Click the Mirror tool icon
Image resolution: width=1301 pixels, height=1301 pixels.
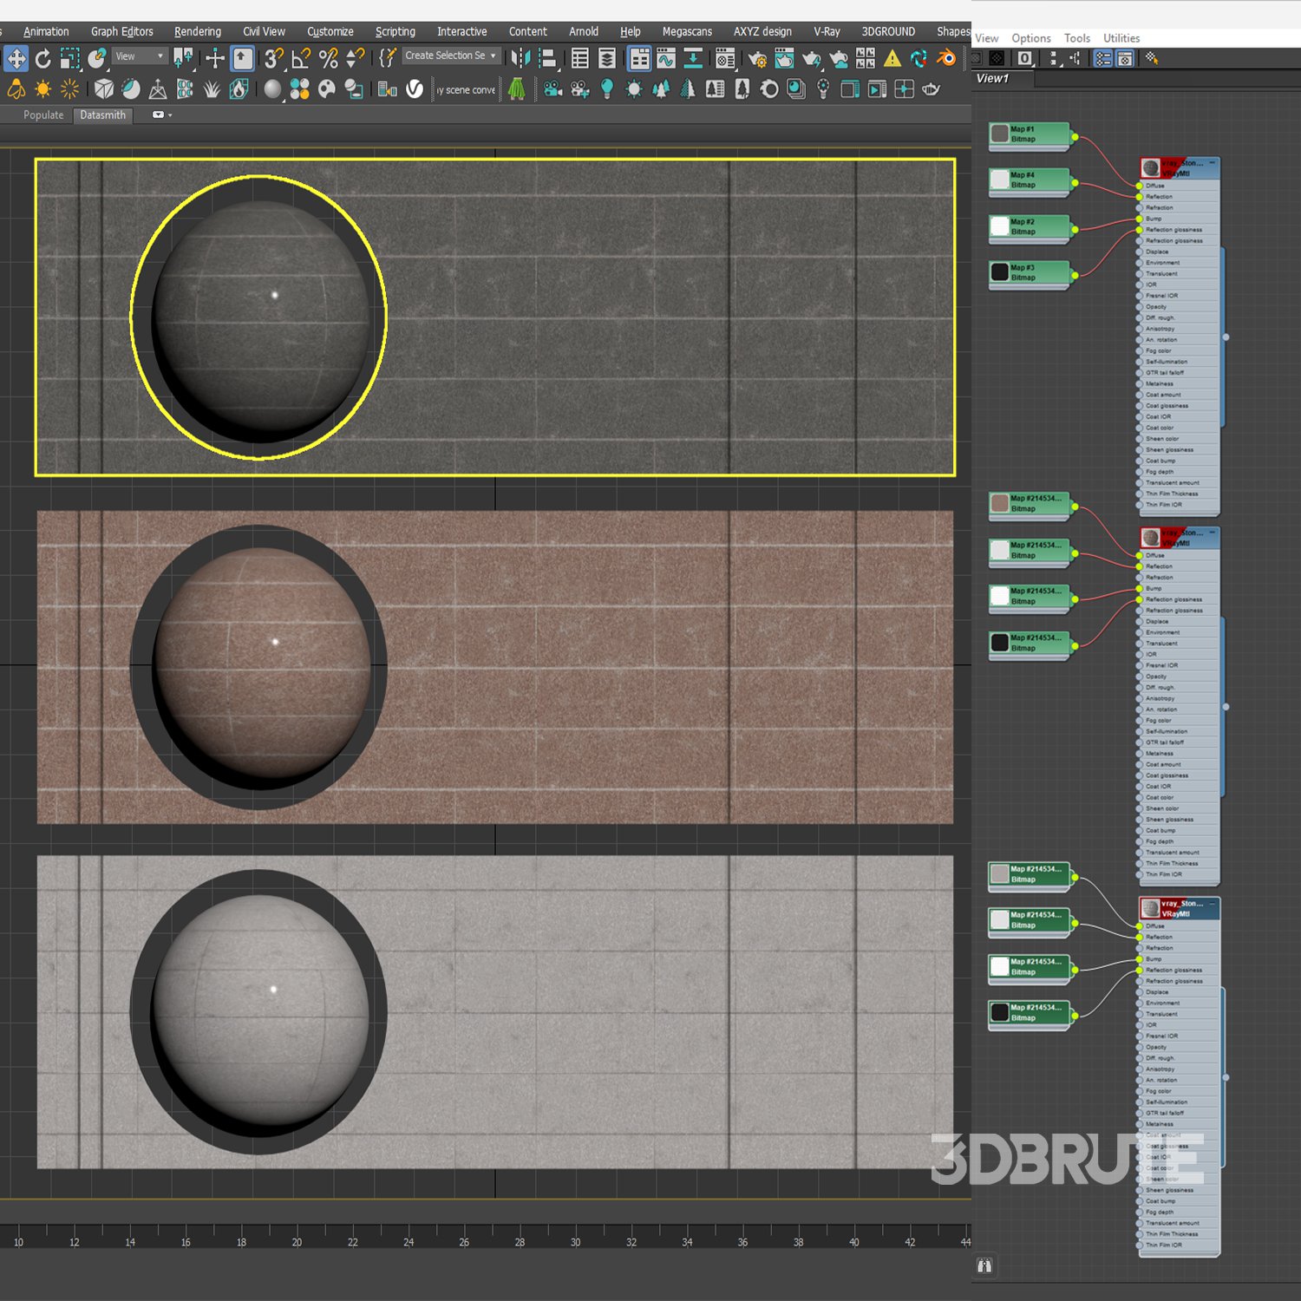pos(520,59)
